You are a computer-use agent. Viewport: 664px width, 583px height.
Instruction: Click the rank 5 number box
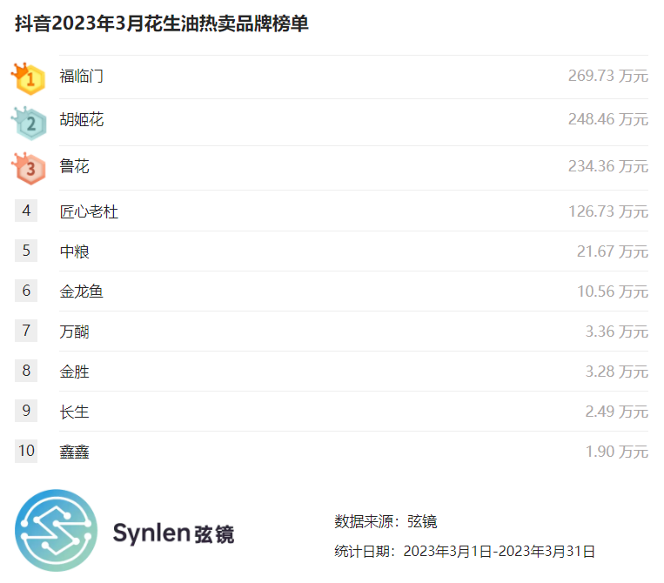pos(26,251)
